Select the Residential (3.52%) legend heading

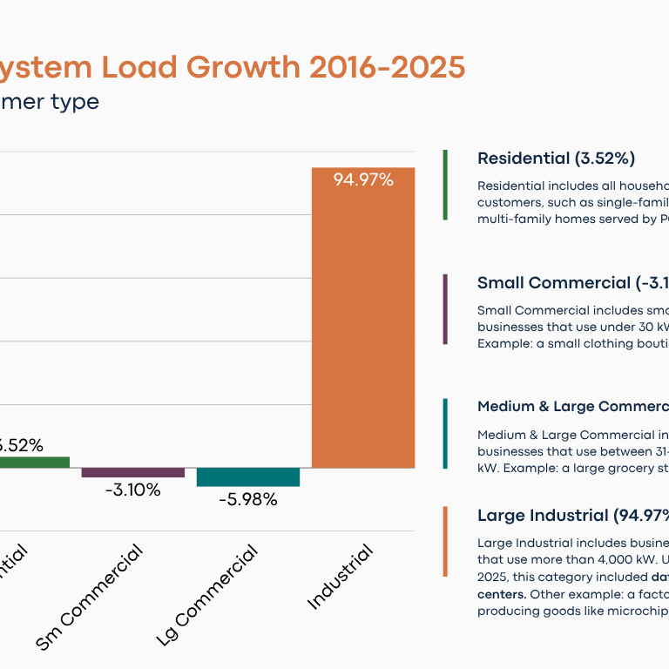tap(556, 159)
